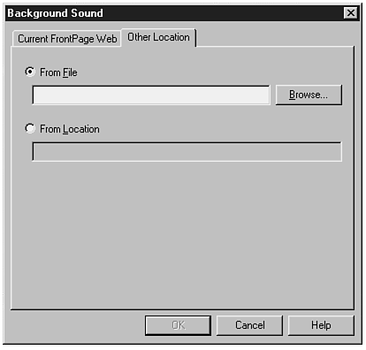366x350 pixels.
Task: Click the empty area of tab panel
Action: point(182,236)
